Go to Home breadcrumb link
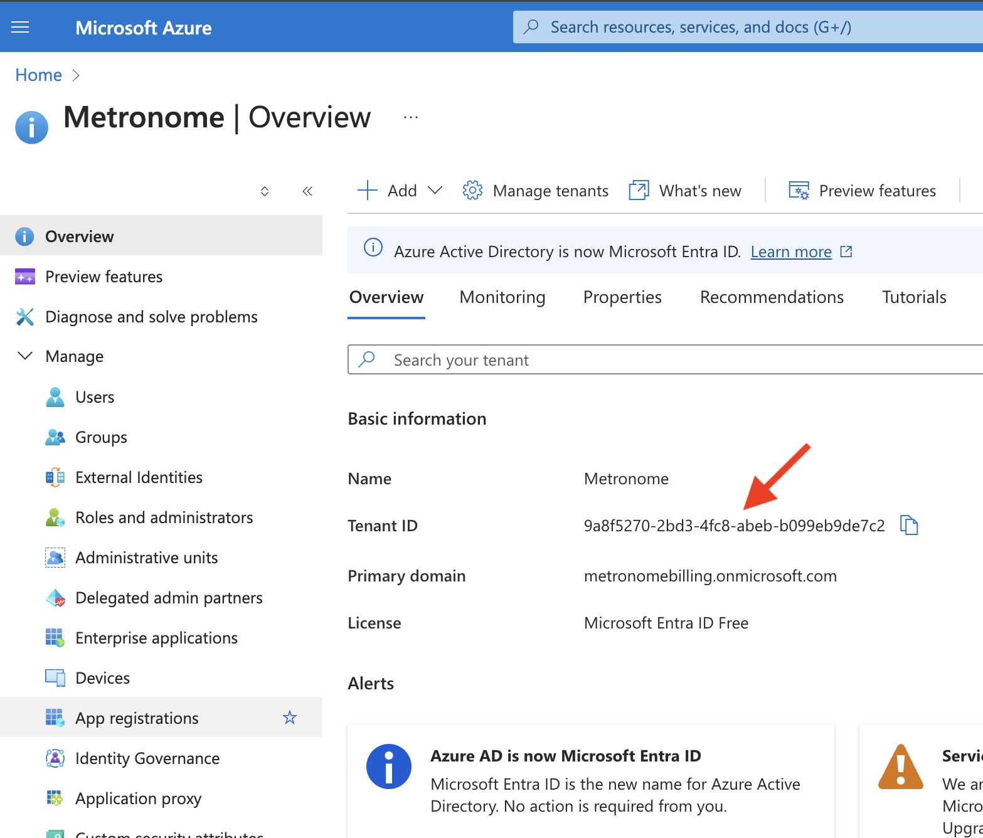983x838 pixels. click(38, 75)
